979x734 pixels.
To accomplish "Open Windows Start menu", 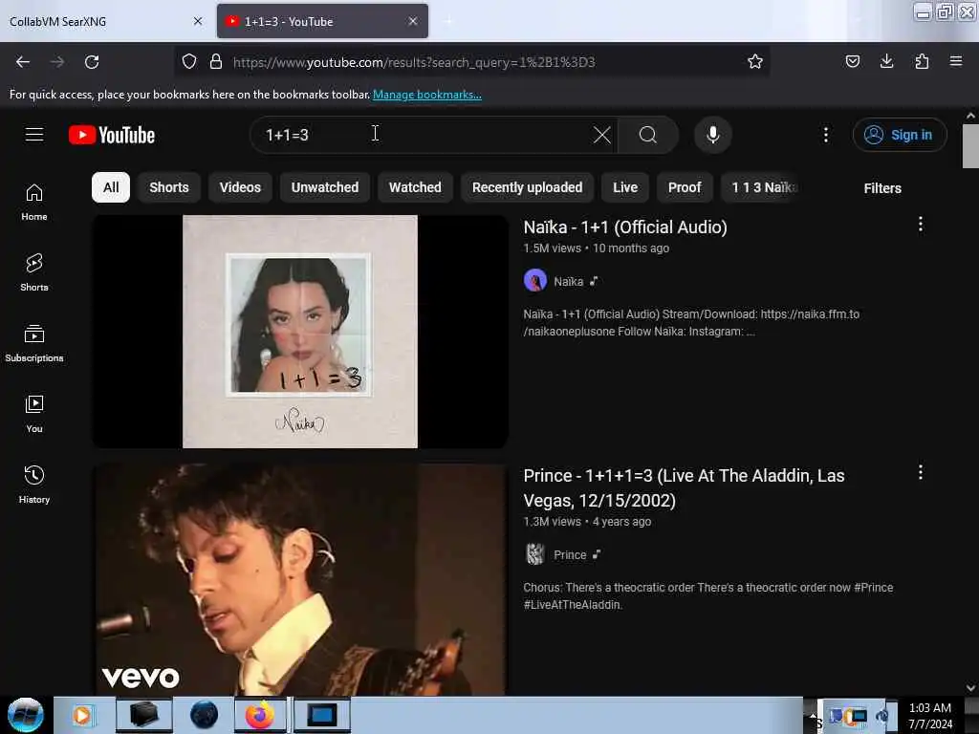I will pos(26,715).
